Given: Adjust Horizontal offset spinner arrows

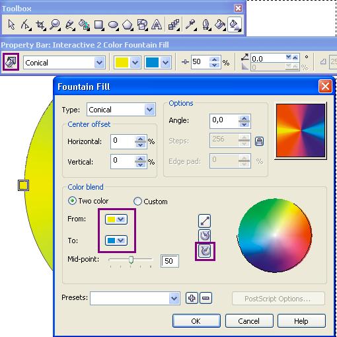Looking at the screenshot, I should (141, 142).
